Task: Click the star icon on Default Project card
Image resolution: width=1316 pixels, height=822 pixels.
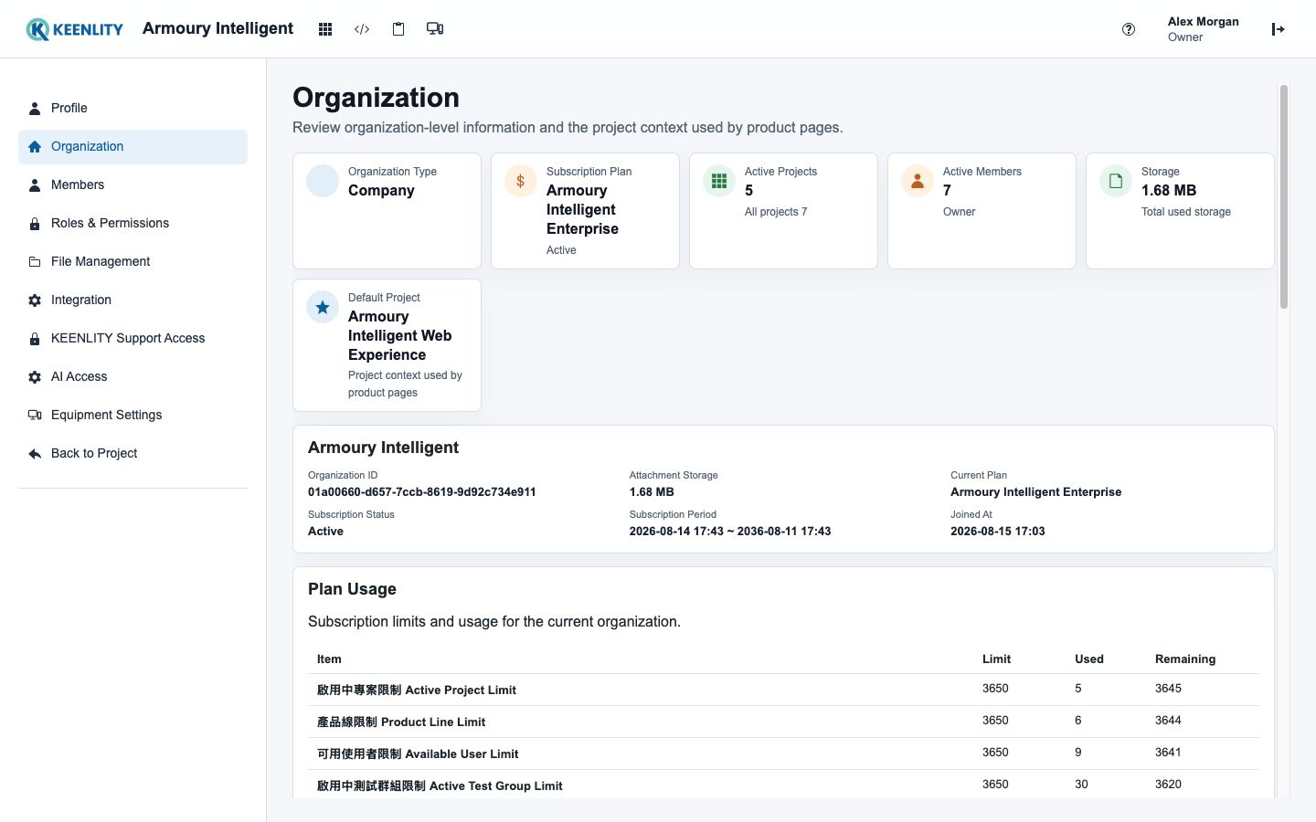Action: coord(323,307)
